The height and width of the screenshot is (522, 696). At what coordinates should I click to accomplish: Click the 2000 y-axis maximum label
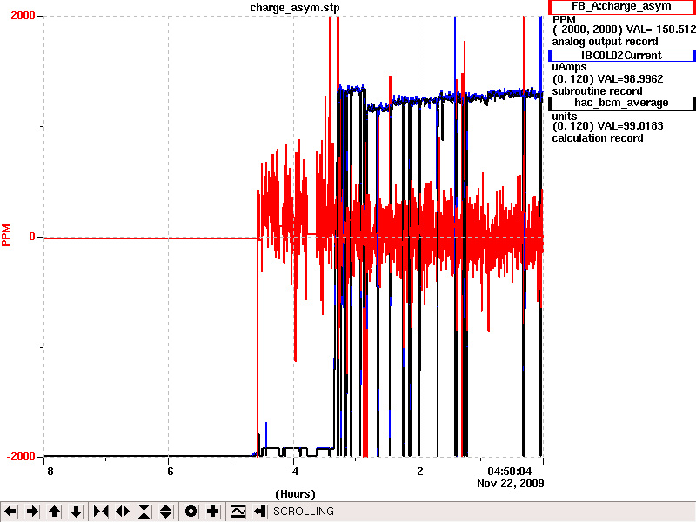[23, 16]
